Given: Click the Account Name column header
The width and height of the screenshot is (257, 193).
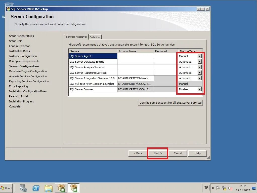Looking at the screenshot, I should pos(136,51).
